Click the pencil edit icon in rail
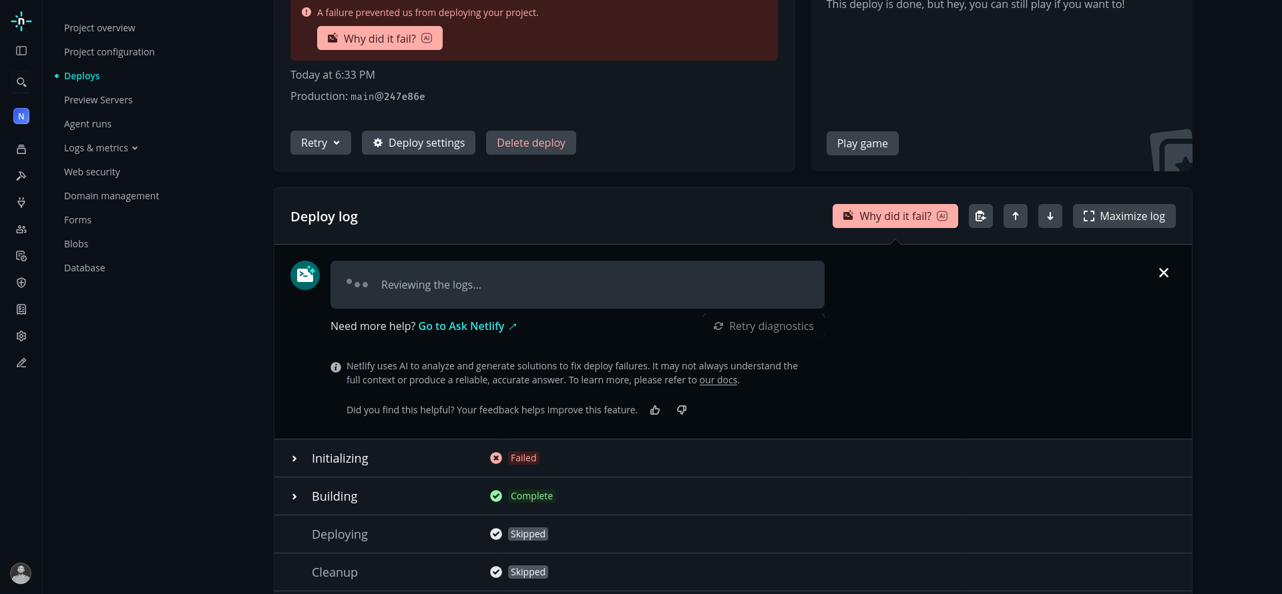Screen dimensions: 1282x594 point(21,363)
